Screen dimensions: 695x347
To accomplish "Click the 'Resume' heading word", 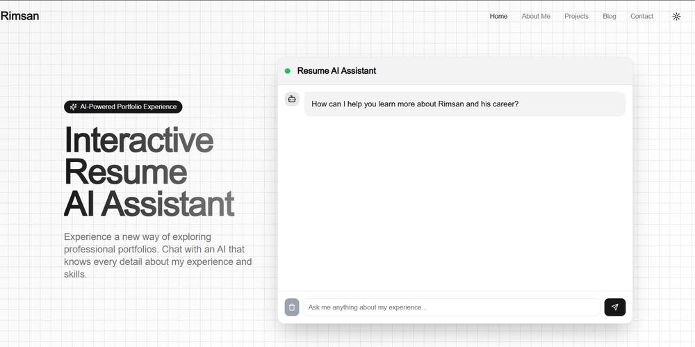I will point(126,172).
